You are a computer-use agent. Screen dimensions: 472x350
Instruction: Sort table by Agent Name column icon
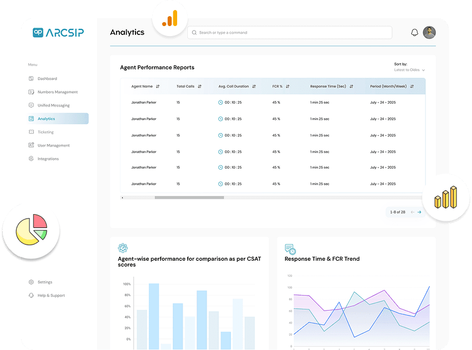[x=158, y=87]
